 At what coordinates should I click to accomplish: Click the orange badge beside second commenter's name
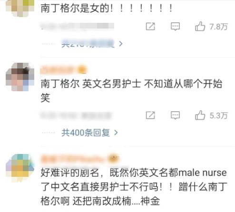coord(82,70)
